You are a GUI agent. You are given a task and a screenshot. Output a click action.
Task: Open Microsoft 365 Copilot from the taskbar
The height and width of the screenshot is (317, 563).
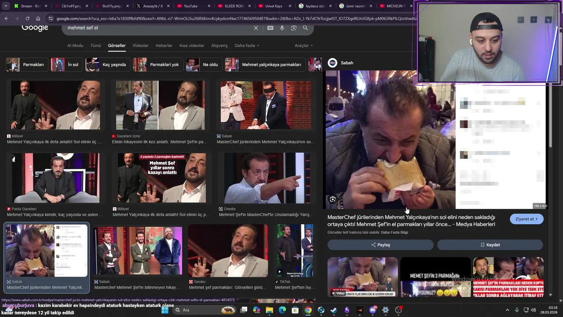click(x=256, y=310)
